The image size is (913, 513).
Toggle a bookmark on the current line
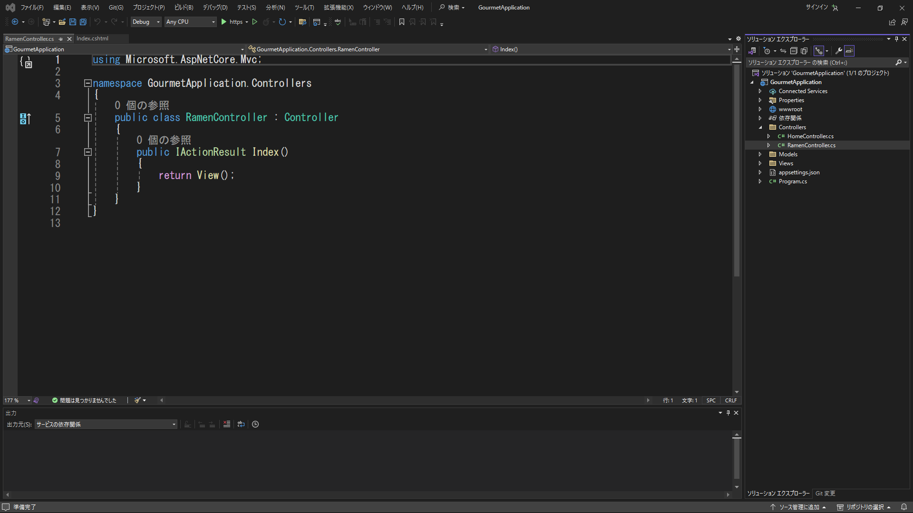click(402, 22)
